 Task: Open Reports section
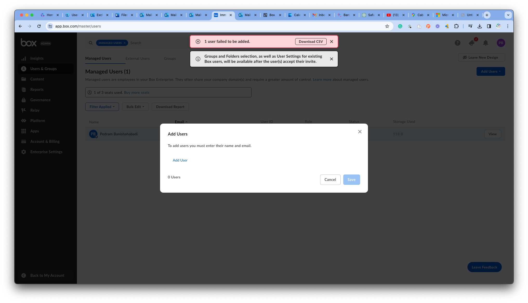click(37, 89)
